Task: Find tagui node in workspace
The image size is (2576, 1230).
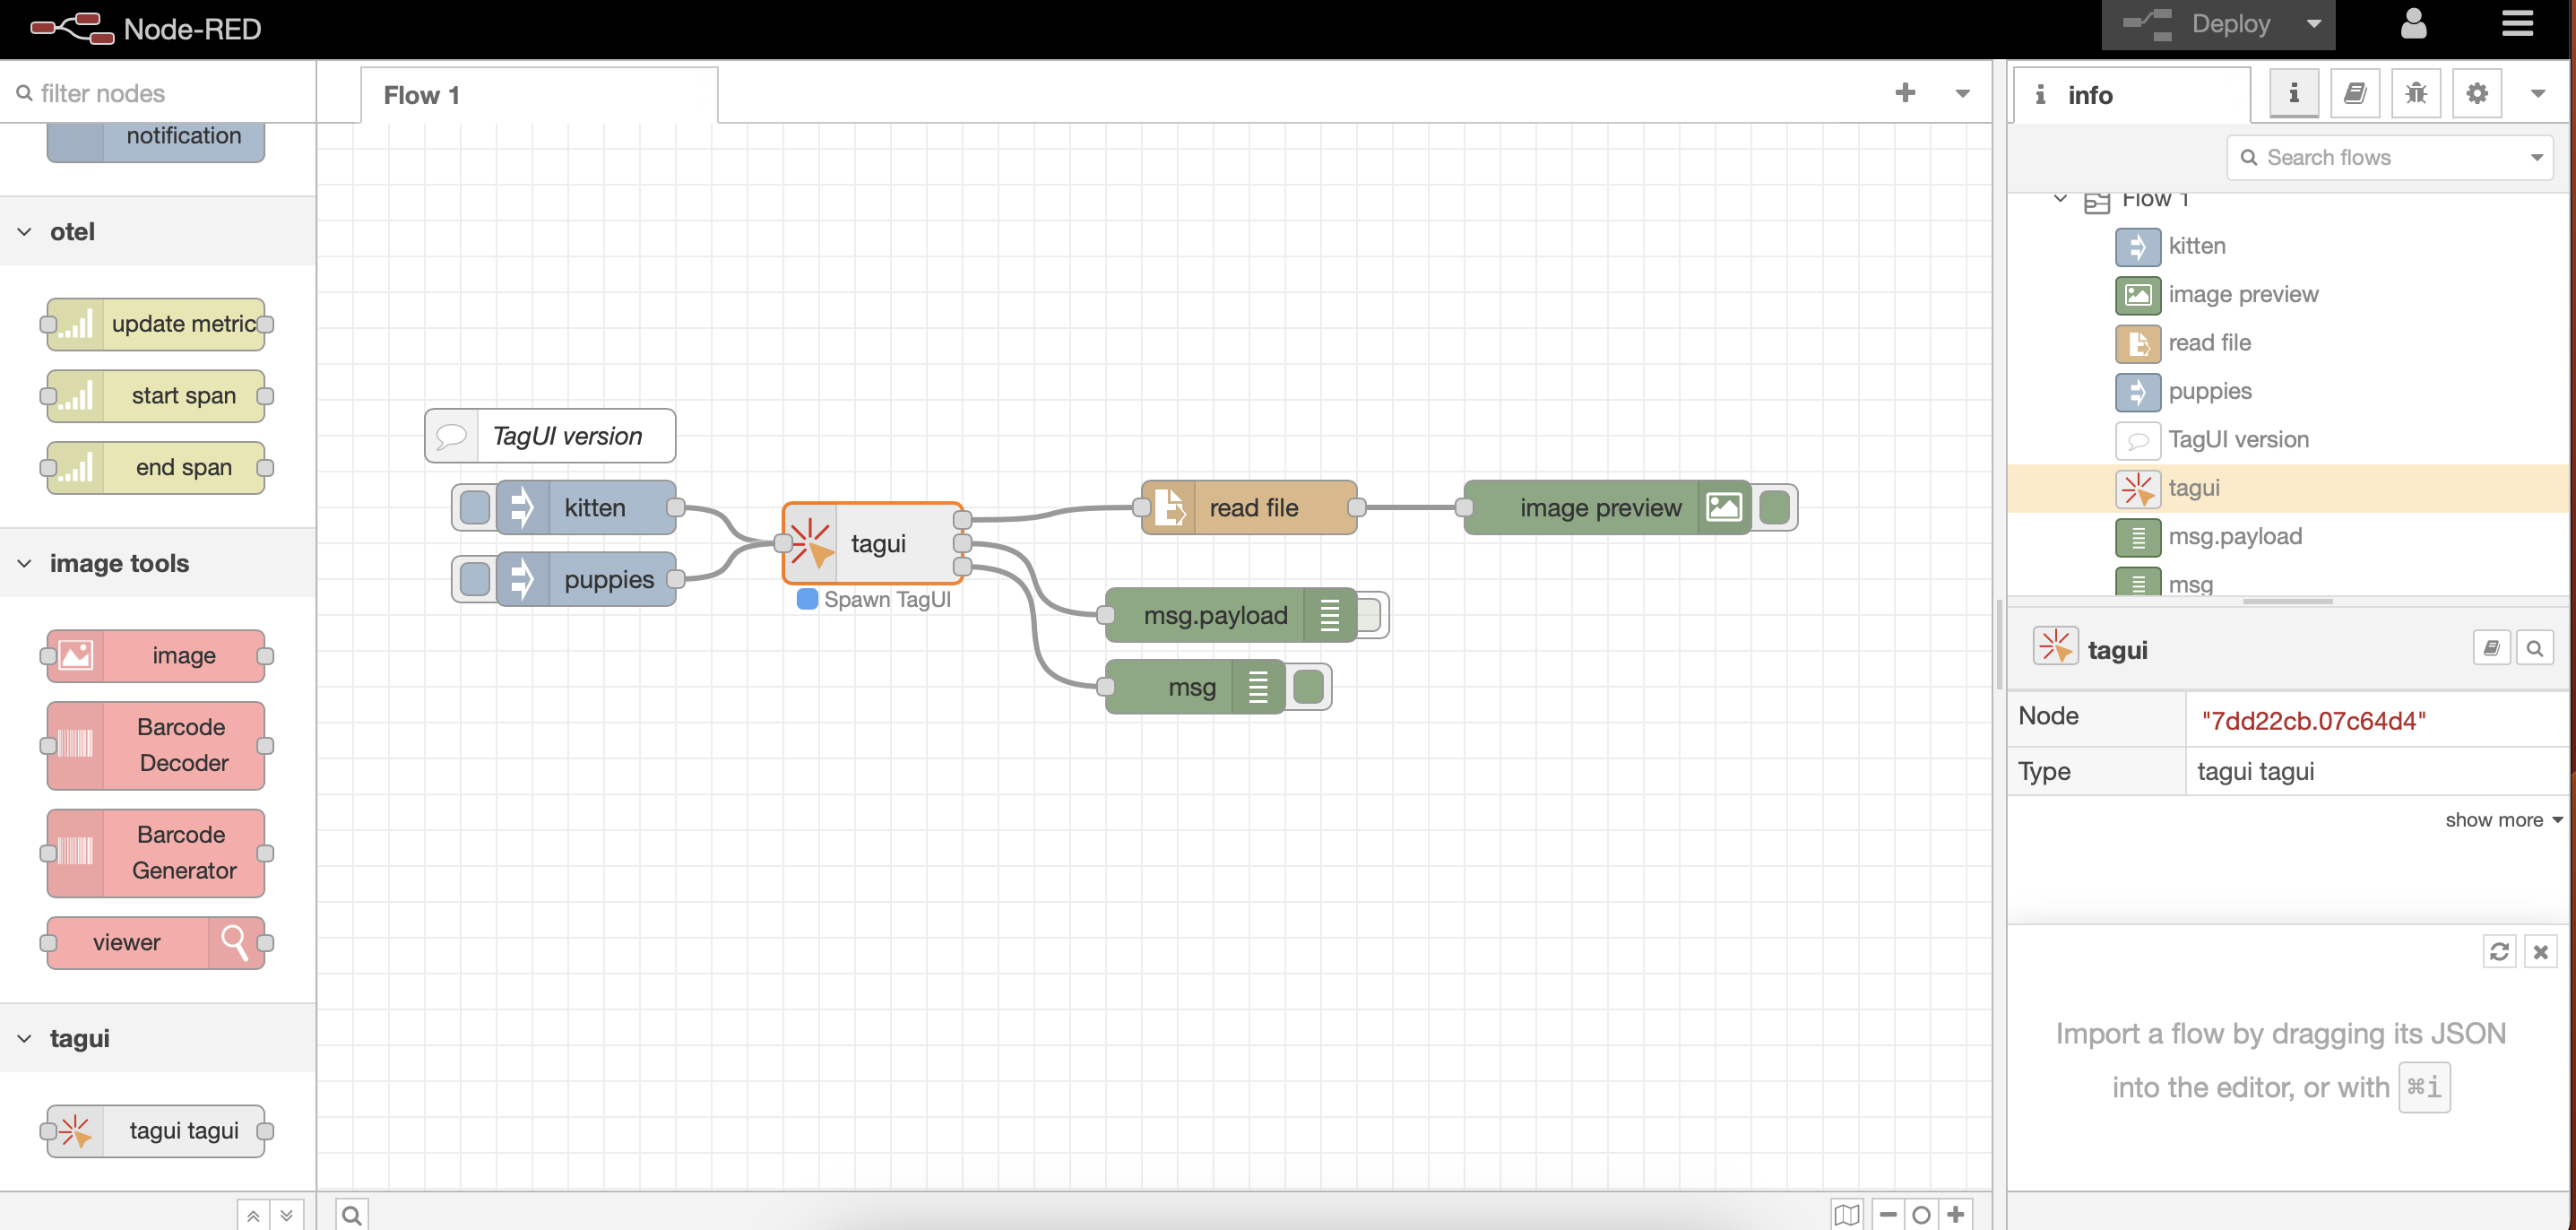Action: click(x=2533, y=649)
